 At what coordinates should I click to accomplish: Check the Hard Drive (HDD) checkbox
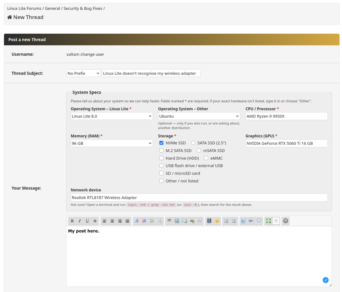click(161, 158)
